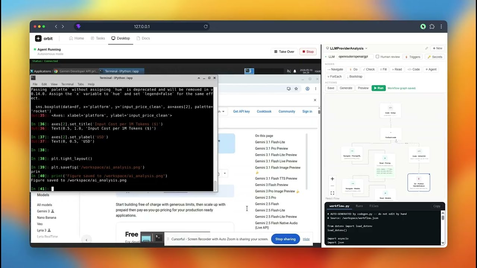Stop the running agent

tap(308, 52)
